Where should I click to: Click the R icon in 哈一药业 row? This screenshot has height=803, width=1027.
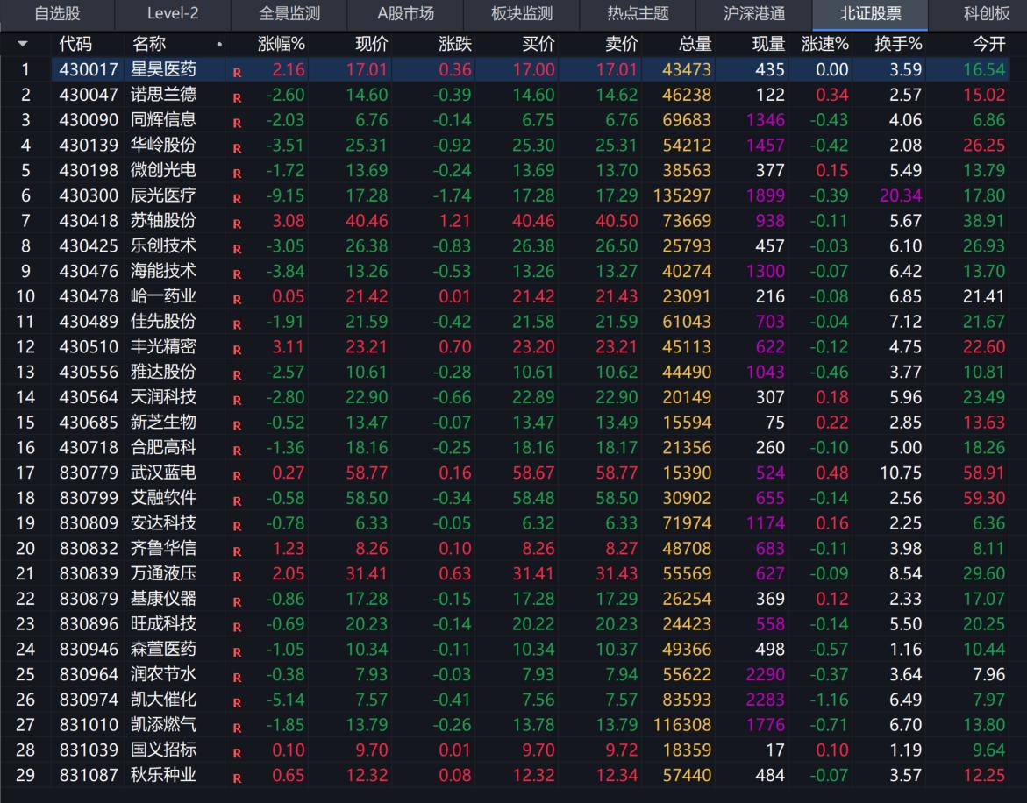pyautogui.click(x=237, y=299)
